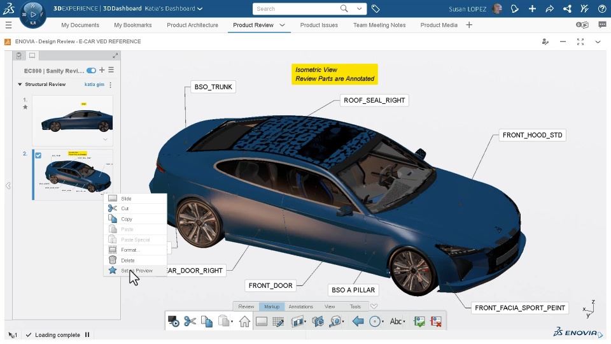Collapse the Structural Review section
Screen dimensions: 611x344
coord(20,84)
